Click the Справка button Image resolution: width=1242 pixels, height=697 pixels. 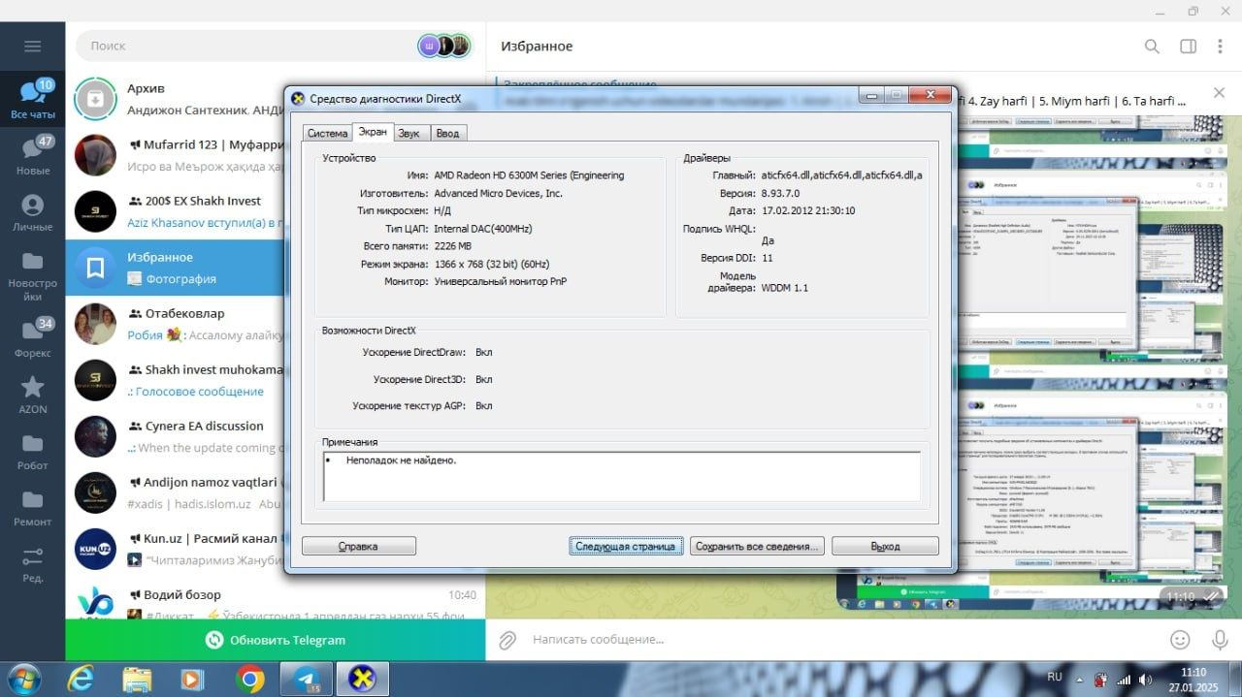pyautogui.click(x=358, y=546)
